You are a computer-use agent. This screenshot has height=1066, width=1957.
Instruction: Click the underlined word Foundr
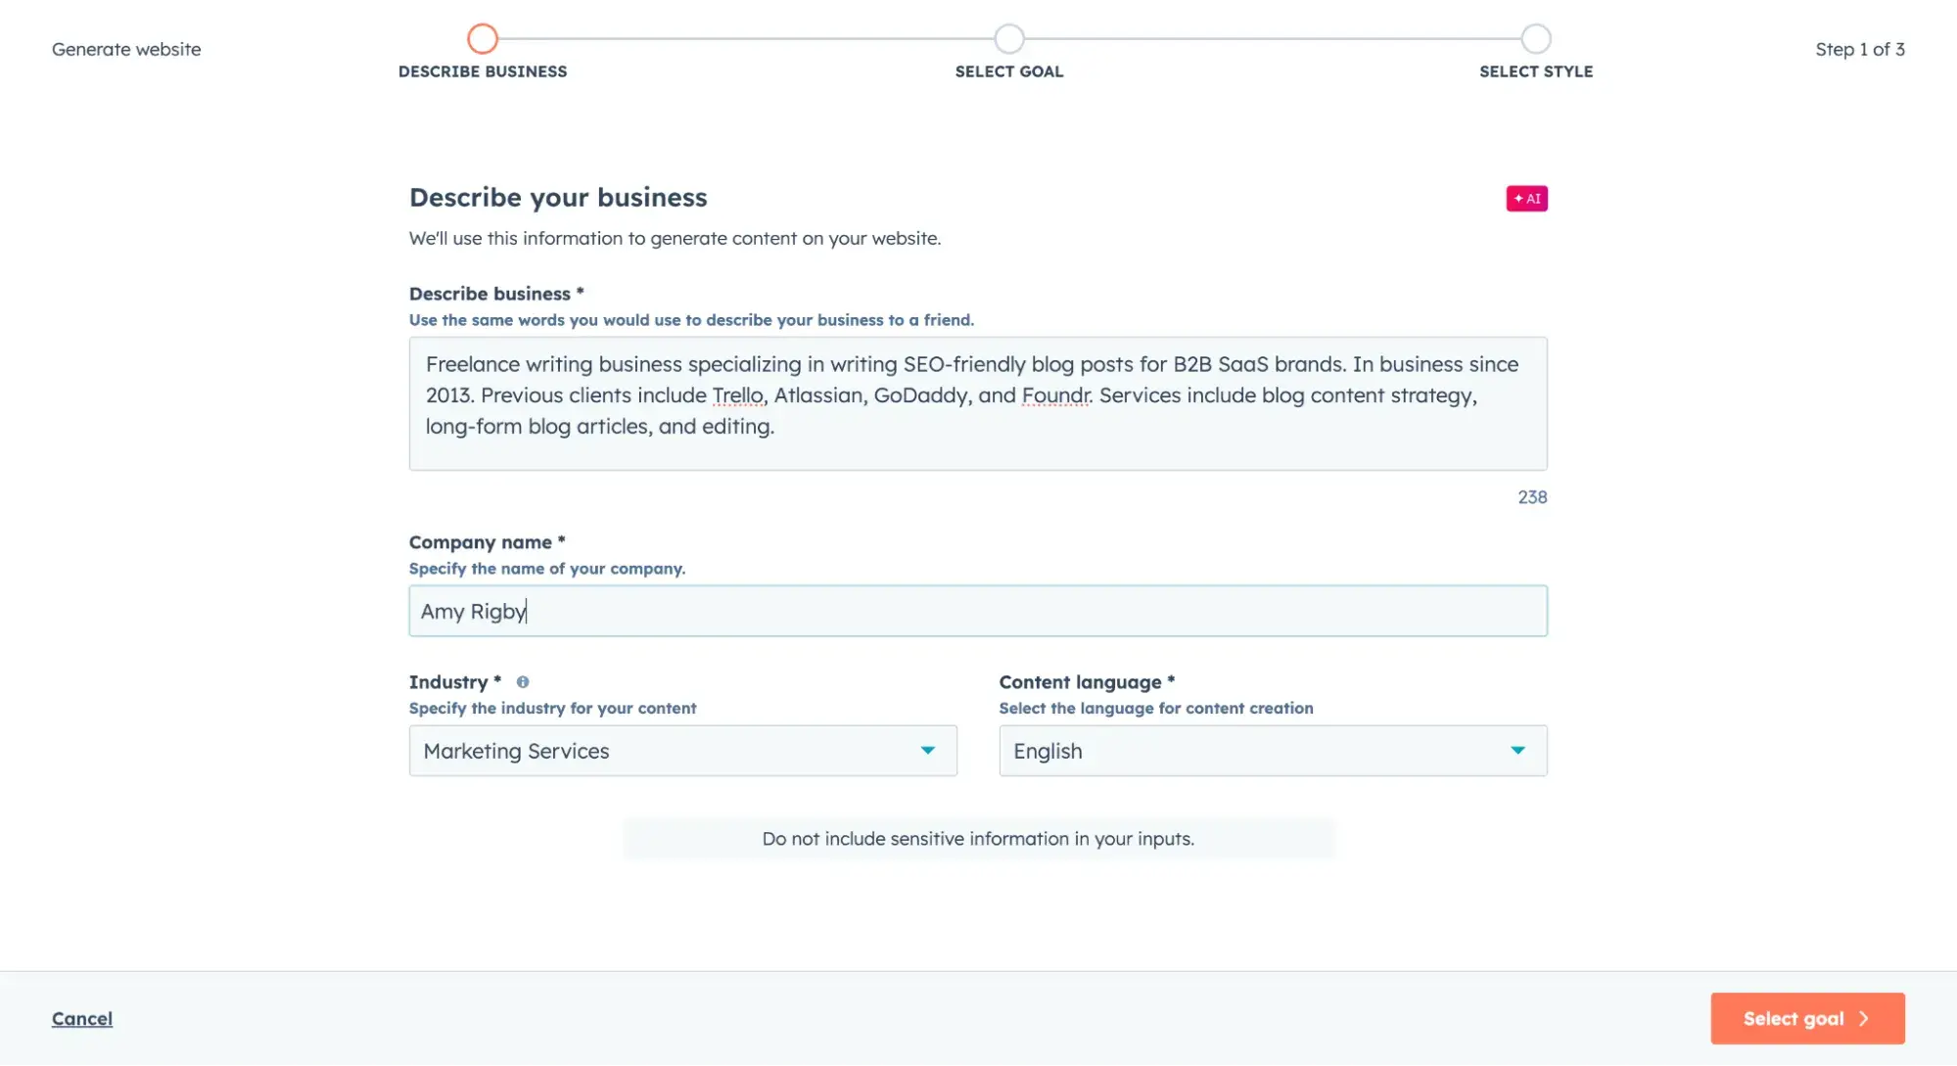1054,395
